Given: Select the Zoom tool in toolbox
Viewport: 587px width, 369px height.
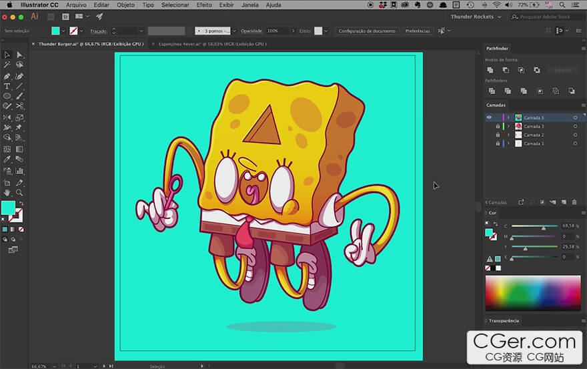Looking at the screenshot, I should (x=19, y=193).
